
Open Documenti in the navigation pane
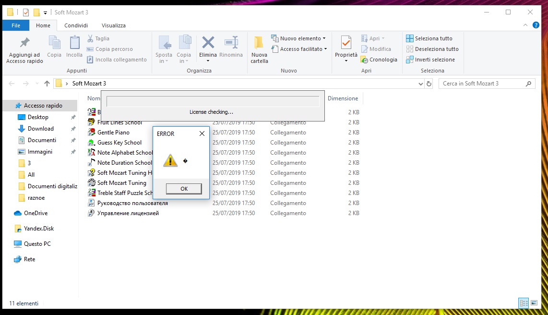coord(42,140)
